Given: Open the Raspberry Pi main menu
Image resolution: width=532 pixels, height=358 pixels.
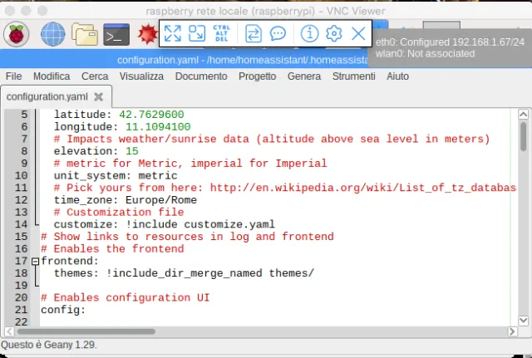Looking at the screenshot, I should coord(17,34).
